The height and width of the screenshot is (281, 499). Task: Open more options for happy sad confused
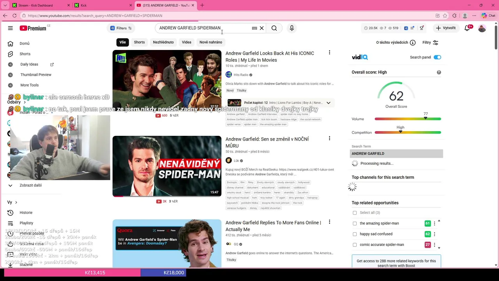(434, 234)
